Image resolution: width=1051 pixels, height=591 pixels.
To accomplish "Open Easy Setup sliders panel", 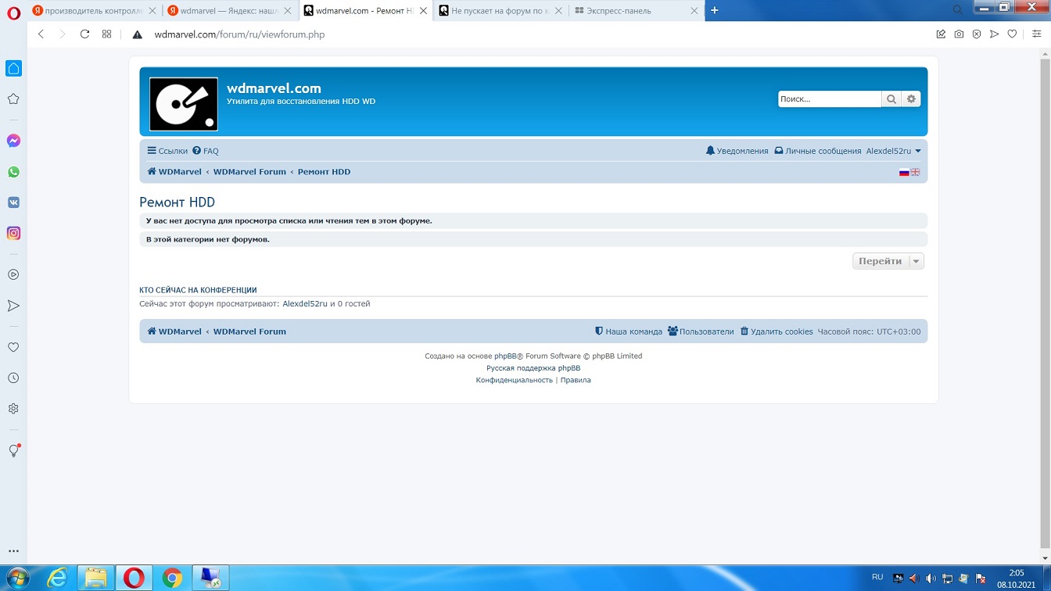I will pyautogui.click(x=1037, y=34).
